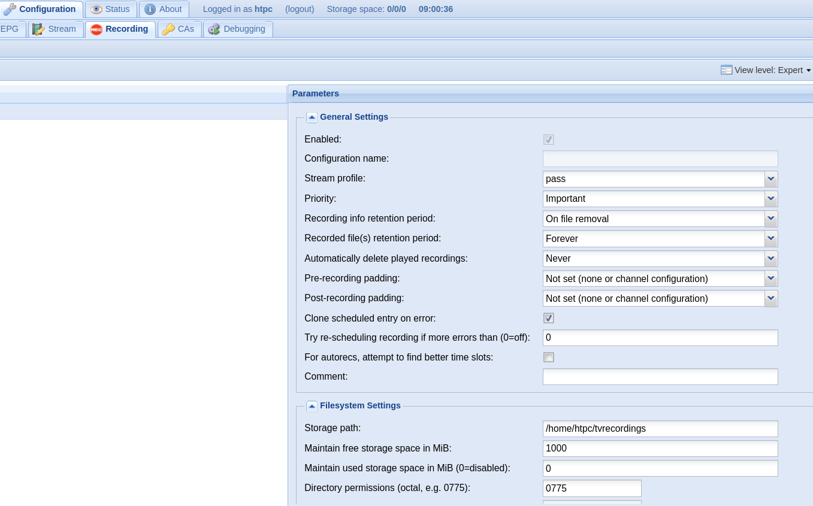The image size is (813, 506).
Task: Click Maintain free storage space field
Action: click(x=660, y=449)
